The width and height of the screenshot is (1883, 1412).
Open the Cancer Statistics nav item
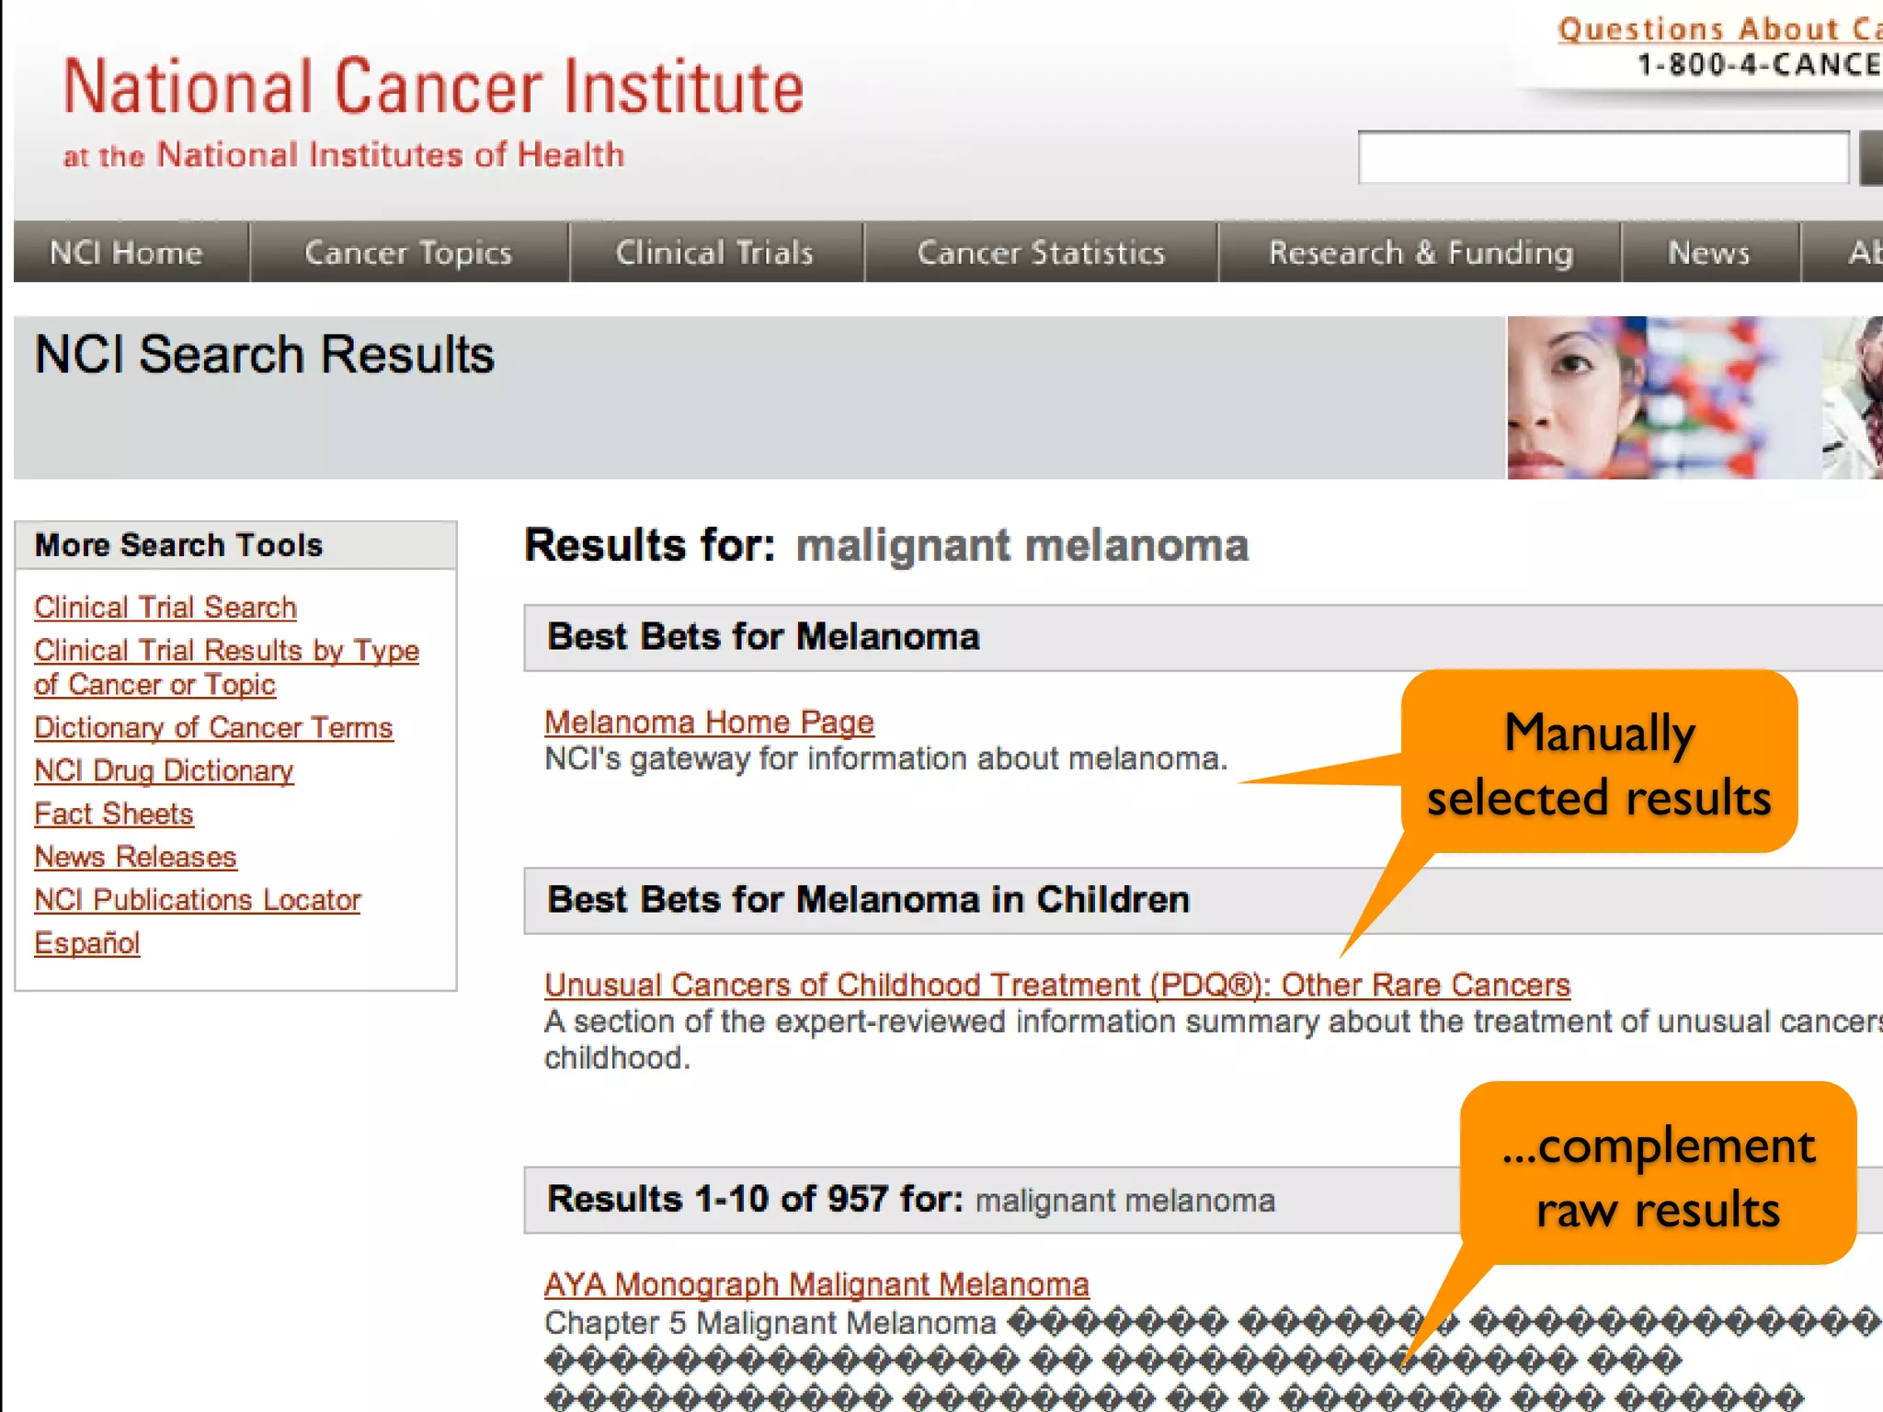tap(1041, 252)
